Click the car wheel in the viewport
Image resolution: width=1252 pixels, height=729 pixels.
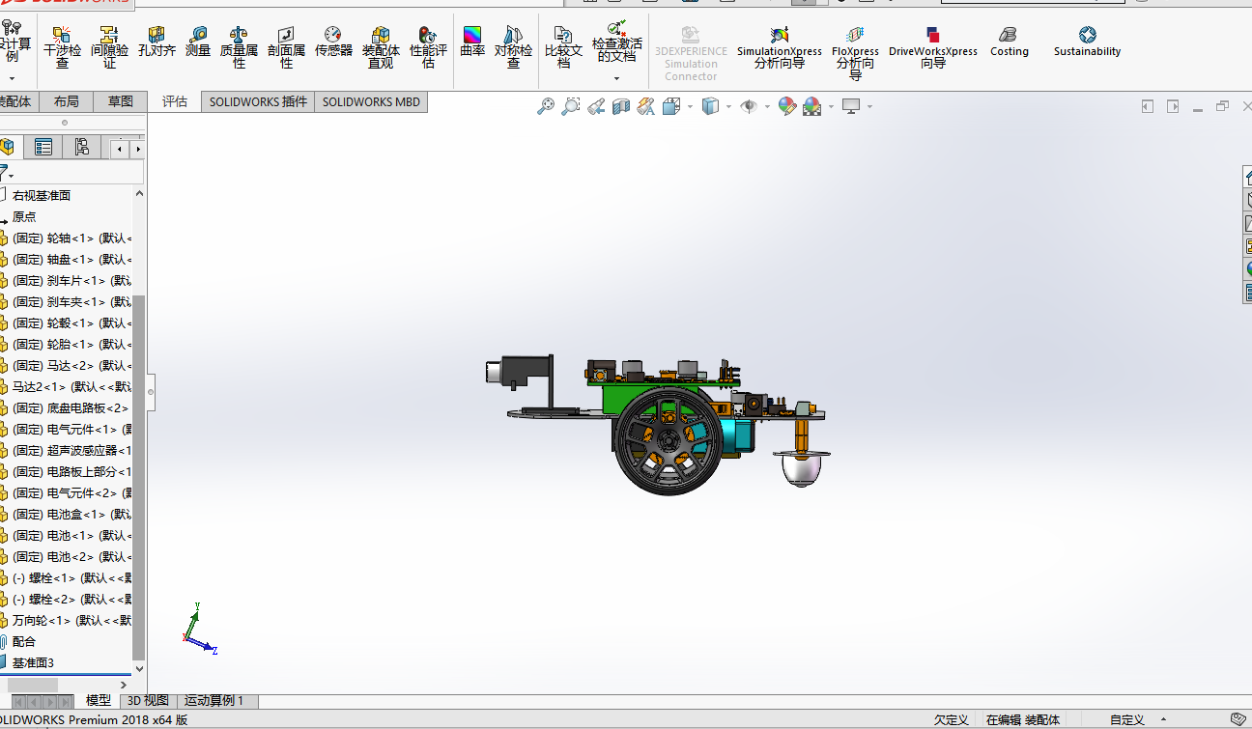(668, 440)
